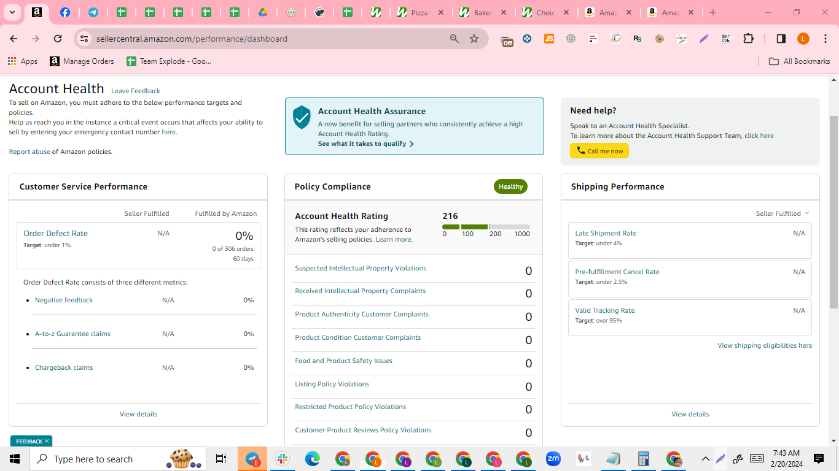
Task: Expand See what it takes to qualify
Action: 366,144
